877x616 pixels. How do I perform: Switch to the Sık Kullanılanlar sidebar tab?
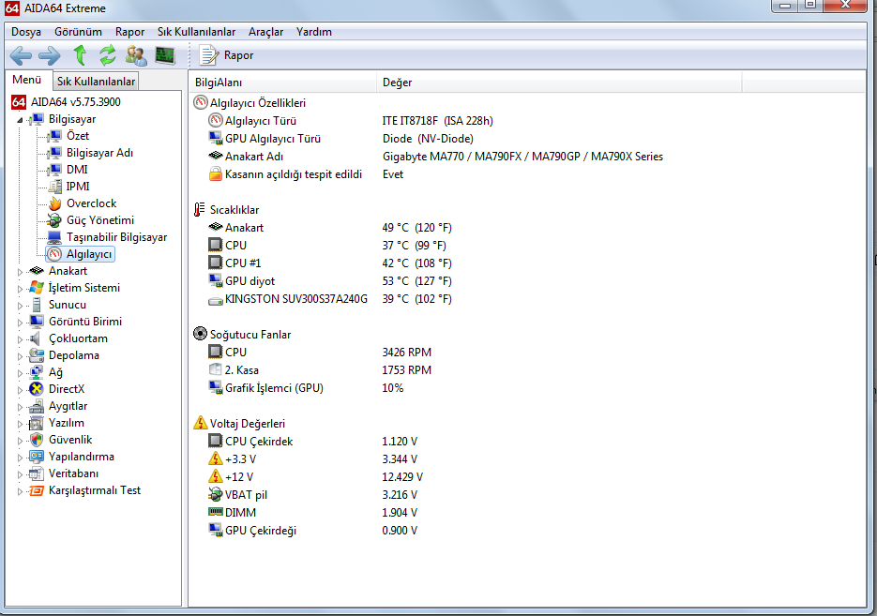97,81
